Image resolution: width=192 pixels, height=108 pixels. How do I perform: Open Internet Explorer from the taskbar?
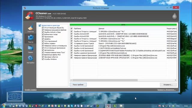43,106
